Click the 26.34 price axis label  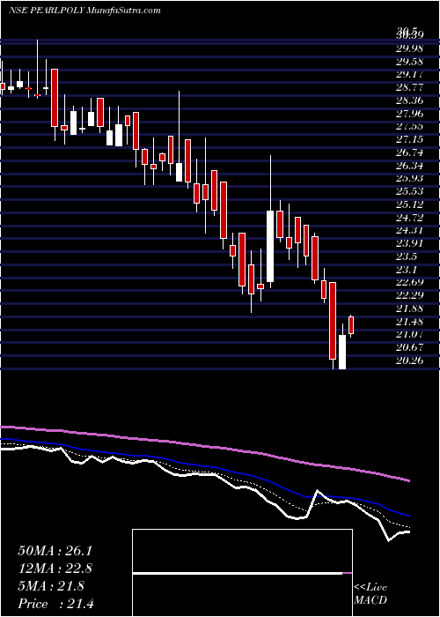(x=410, y=166)
